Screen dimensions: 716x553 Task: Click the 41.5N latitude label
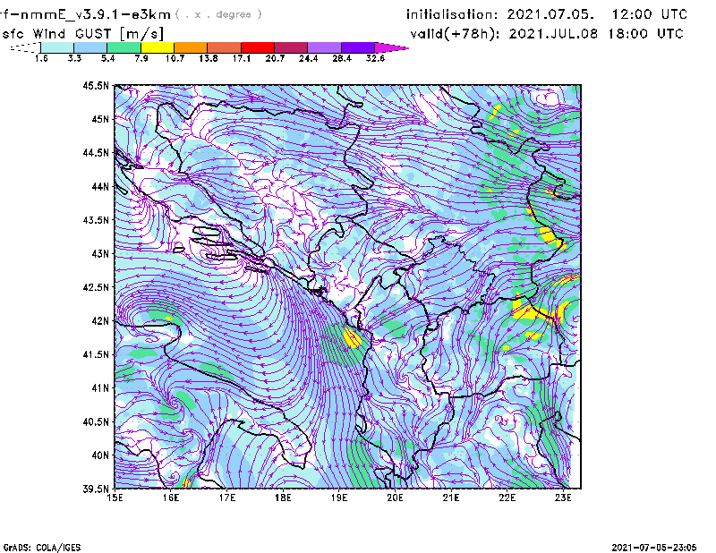click(96, 354)
